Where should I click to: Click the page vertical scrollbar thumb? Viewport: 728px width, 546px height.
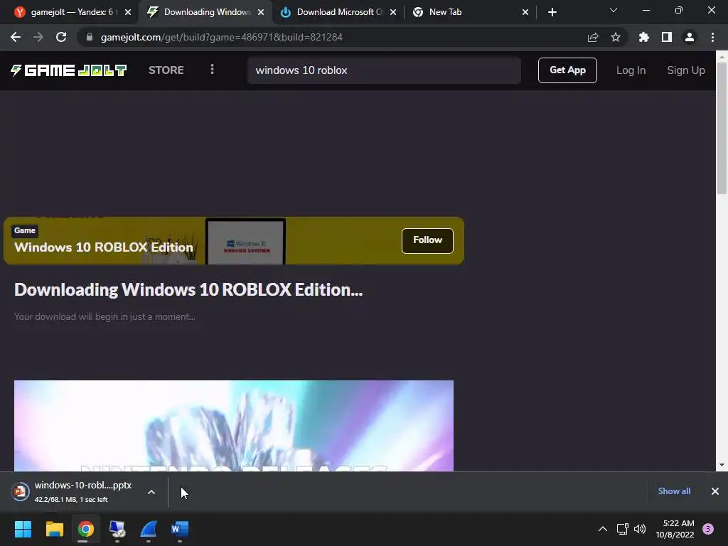[x=722, y=128]
